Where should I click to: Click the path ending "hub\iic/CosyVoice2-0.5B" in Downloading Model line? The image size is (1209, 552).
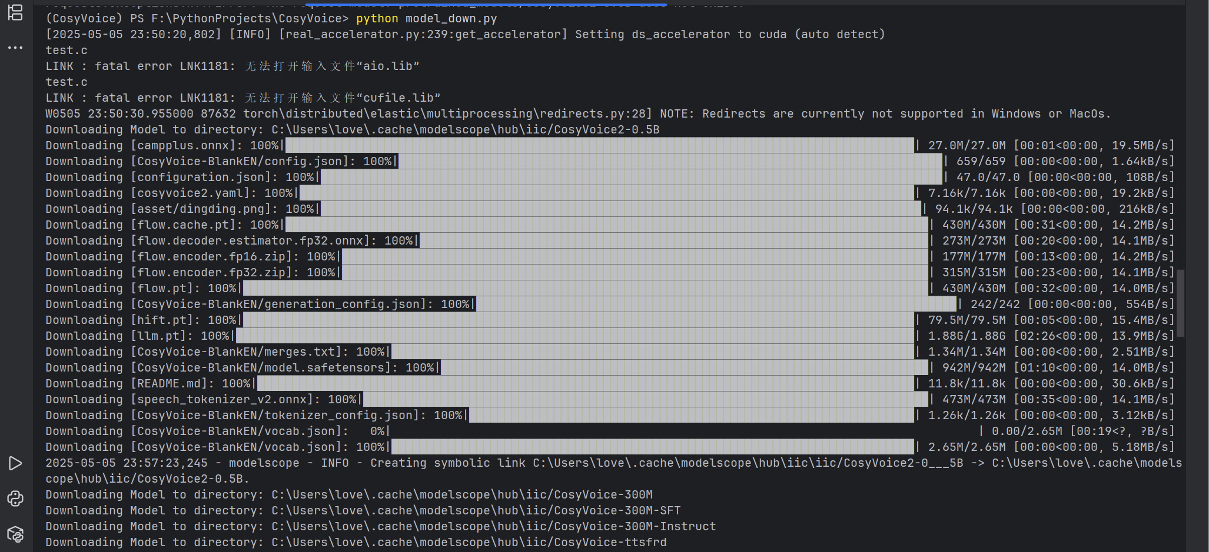(x=465, y=129)
